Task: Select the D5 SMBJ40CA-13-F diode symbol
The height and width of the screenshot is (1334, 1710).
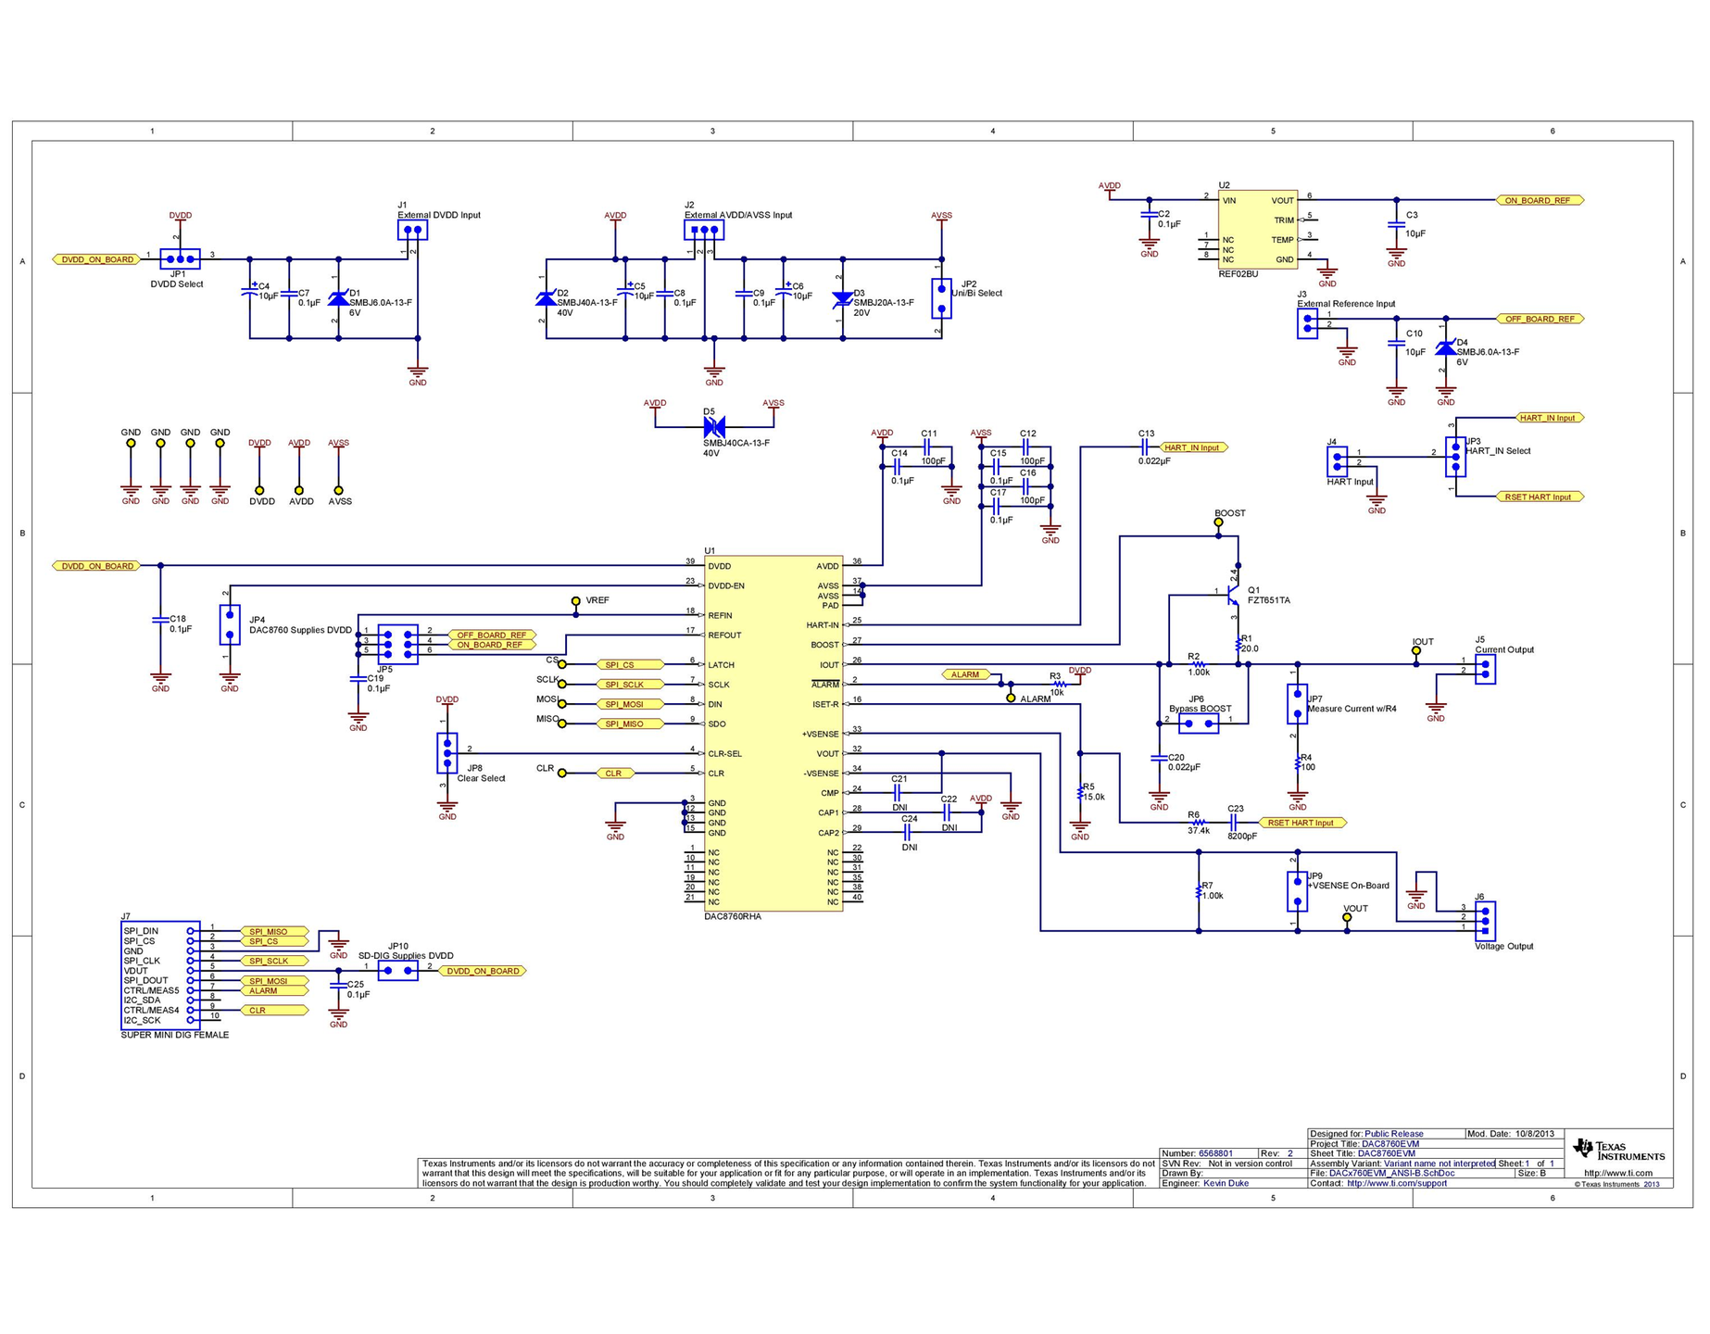Action: pos(716,428)
